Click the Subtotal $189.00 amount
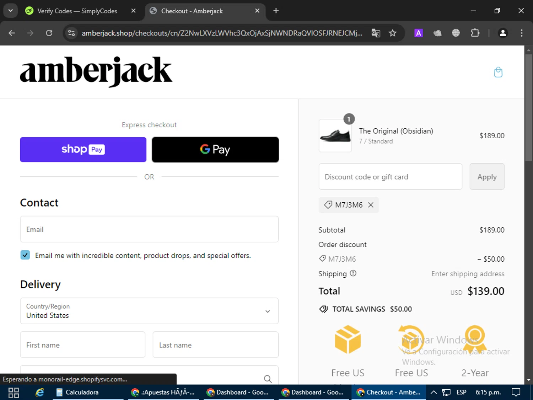 coord(492,230)
